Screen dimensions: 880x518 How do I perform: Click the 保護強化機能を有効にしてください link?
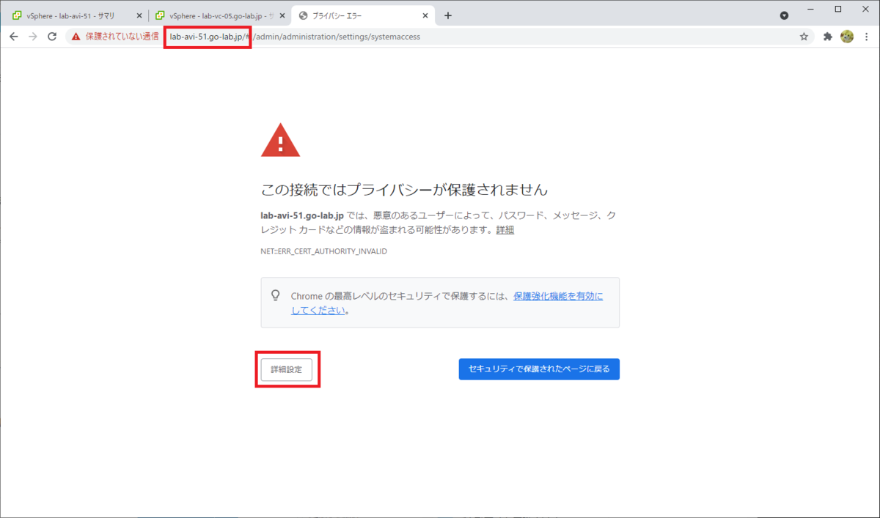point(559,296)
